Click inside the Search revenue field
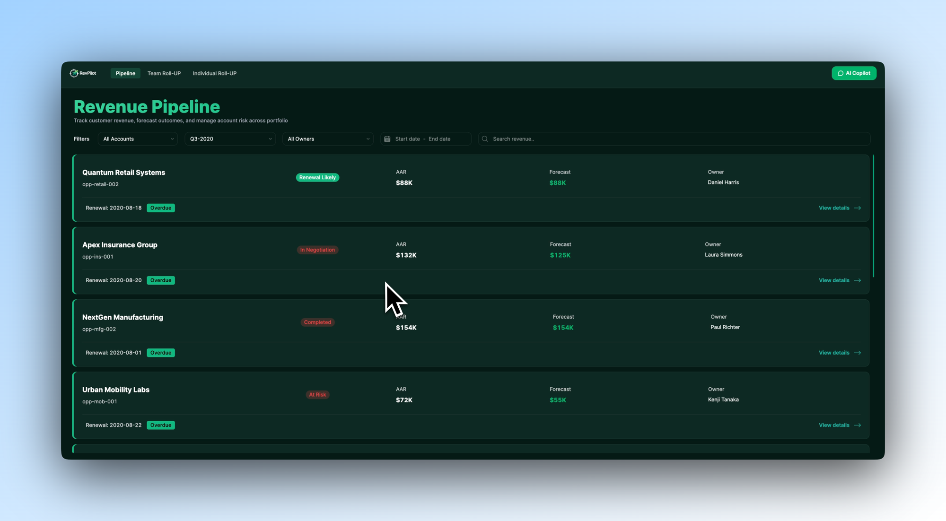This screenshot has height=521, width=946. [568, 139]
